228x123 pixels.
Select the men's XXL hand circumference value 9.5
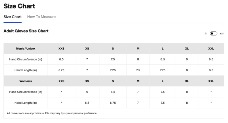click(x=211, y=60)
